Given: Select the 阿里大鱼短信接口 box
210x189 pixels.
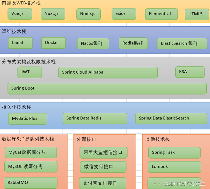Looking at the screenshot, I should (x=103, y=153).
